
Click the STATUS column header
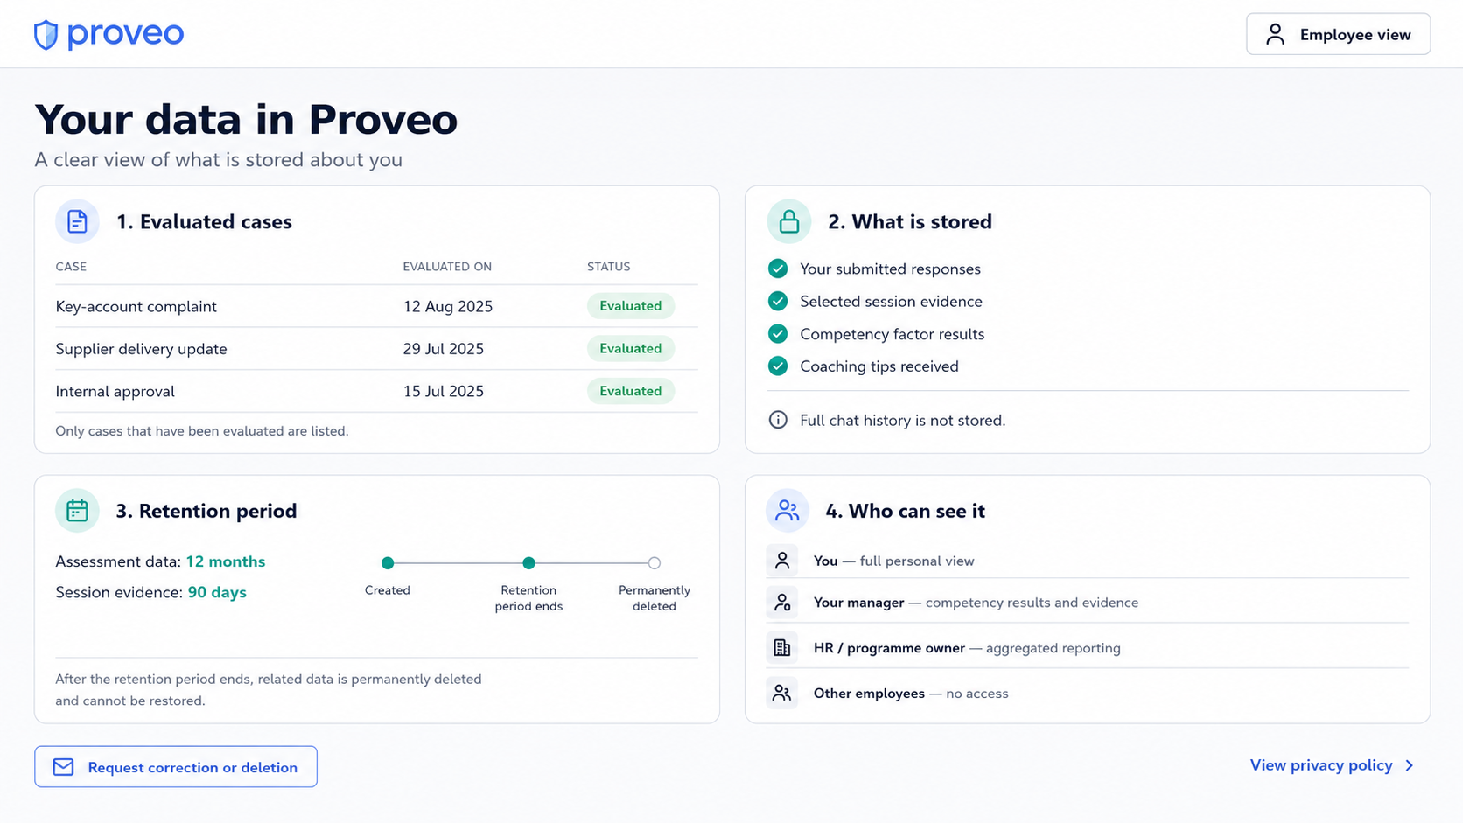click(609, 267)
